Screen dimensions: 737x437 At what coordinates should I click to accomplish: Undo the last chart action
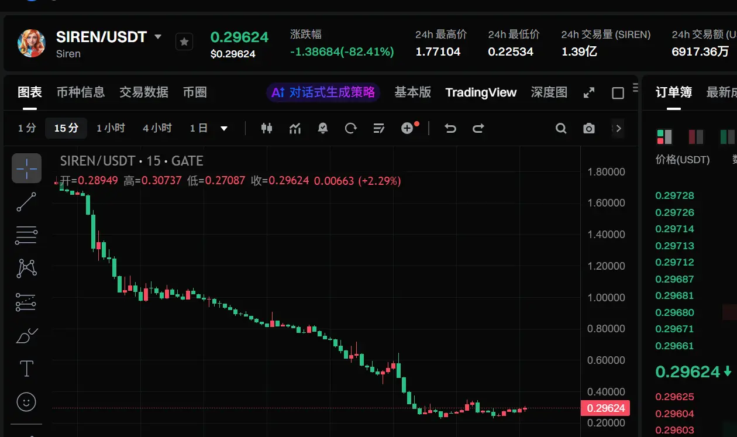(450, 128)
